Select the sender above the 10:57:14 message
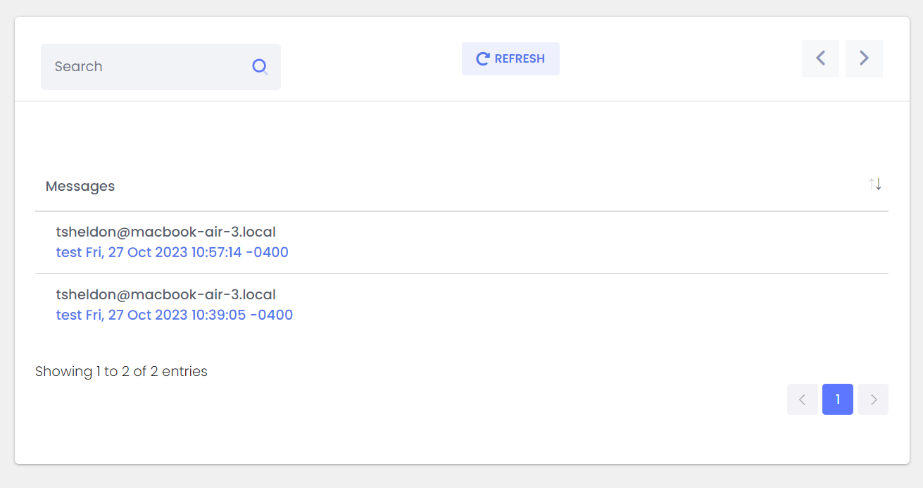 [165, 232]
